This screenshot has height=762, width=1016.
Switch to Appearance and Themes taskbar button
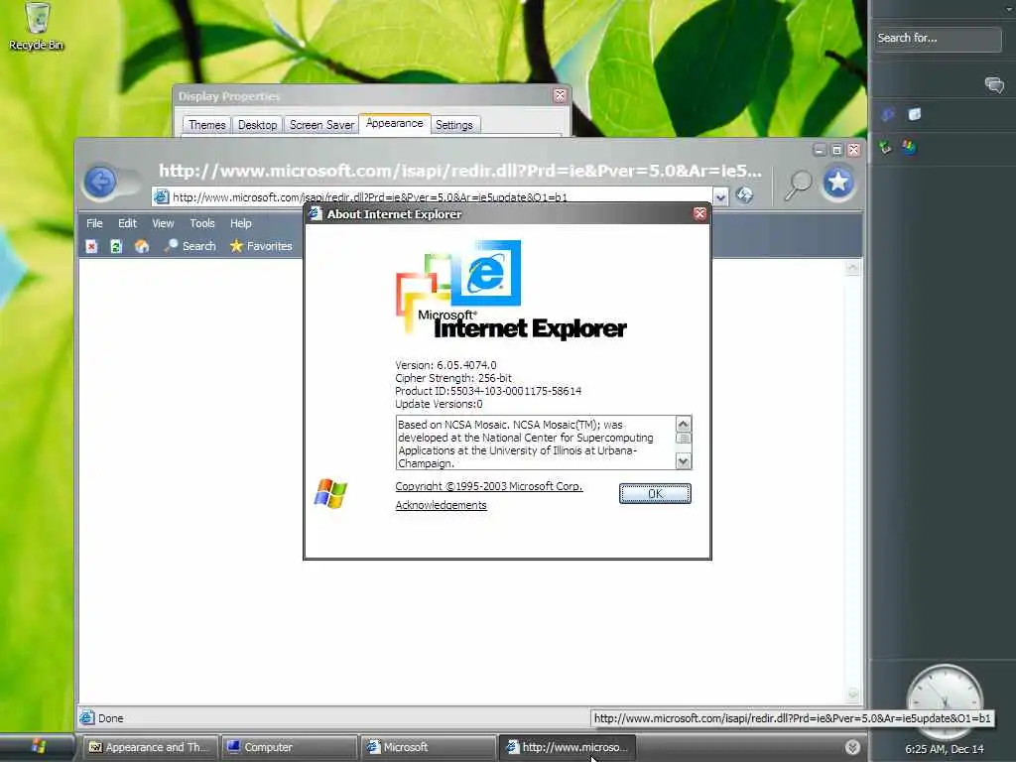[149, 747]
